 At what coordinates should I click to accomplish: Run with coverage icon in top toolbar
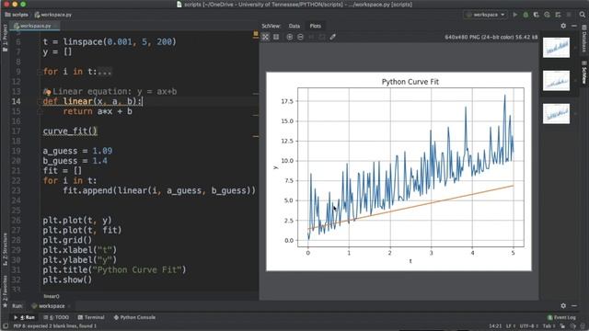point(536,15)
